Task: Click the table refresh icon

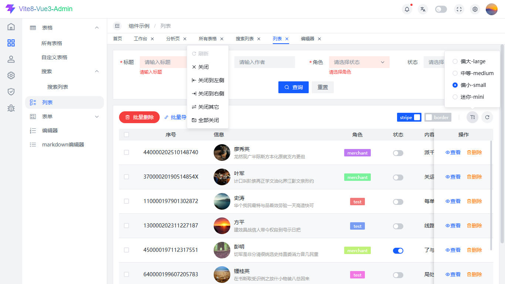Action: tap(487, 117)
